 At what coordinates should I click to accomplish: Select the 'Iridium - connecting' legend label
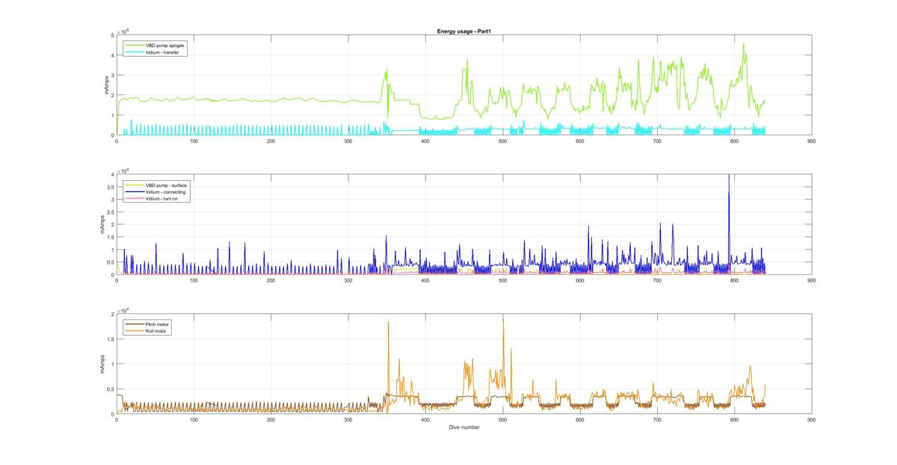[166, 192]
